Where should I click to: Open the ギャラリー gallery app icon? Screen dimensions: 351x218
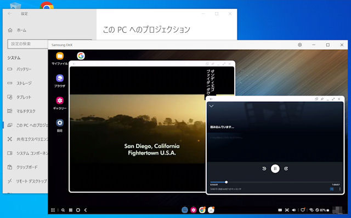pos(60,101)
